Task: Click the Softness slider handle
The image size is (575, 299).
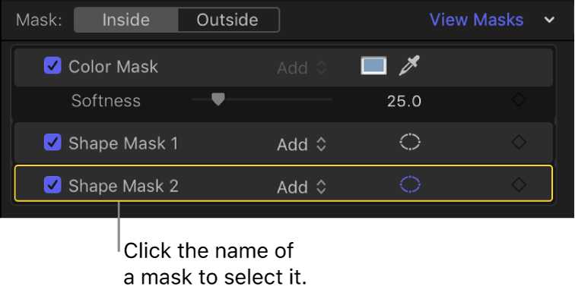Action: [x=218, y=99]
